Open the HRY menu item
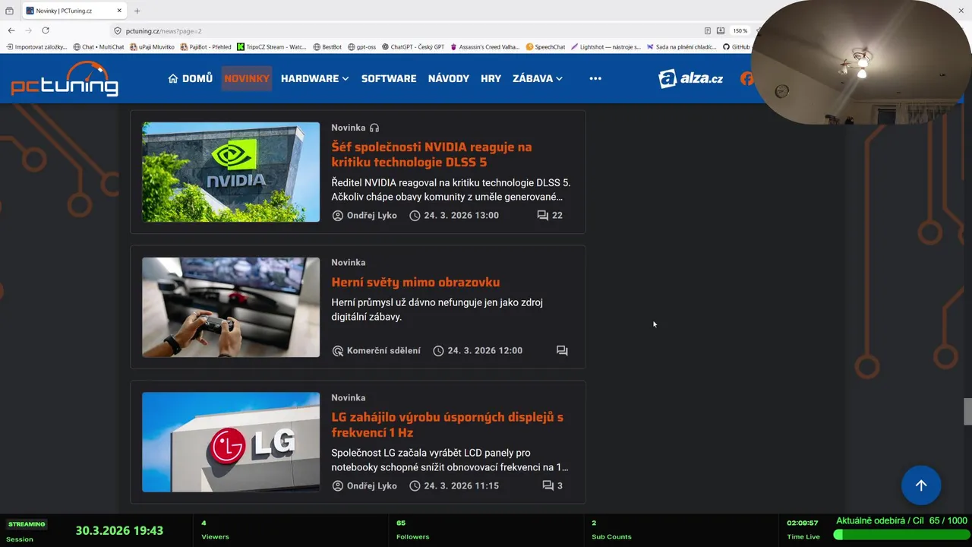This screenshot has height=547, width=972. point(491,78)
